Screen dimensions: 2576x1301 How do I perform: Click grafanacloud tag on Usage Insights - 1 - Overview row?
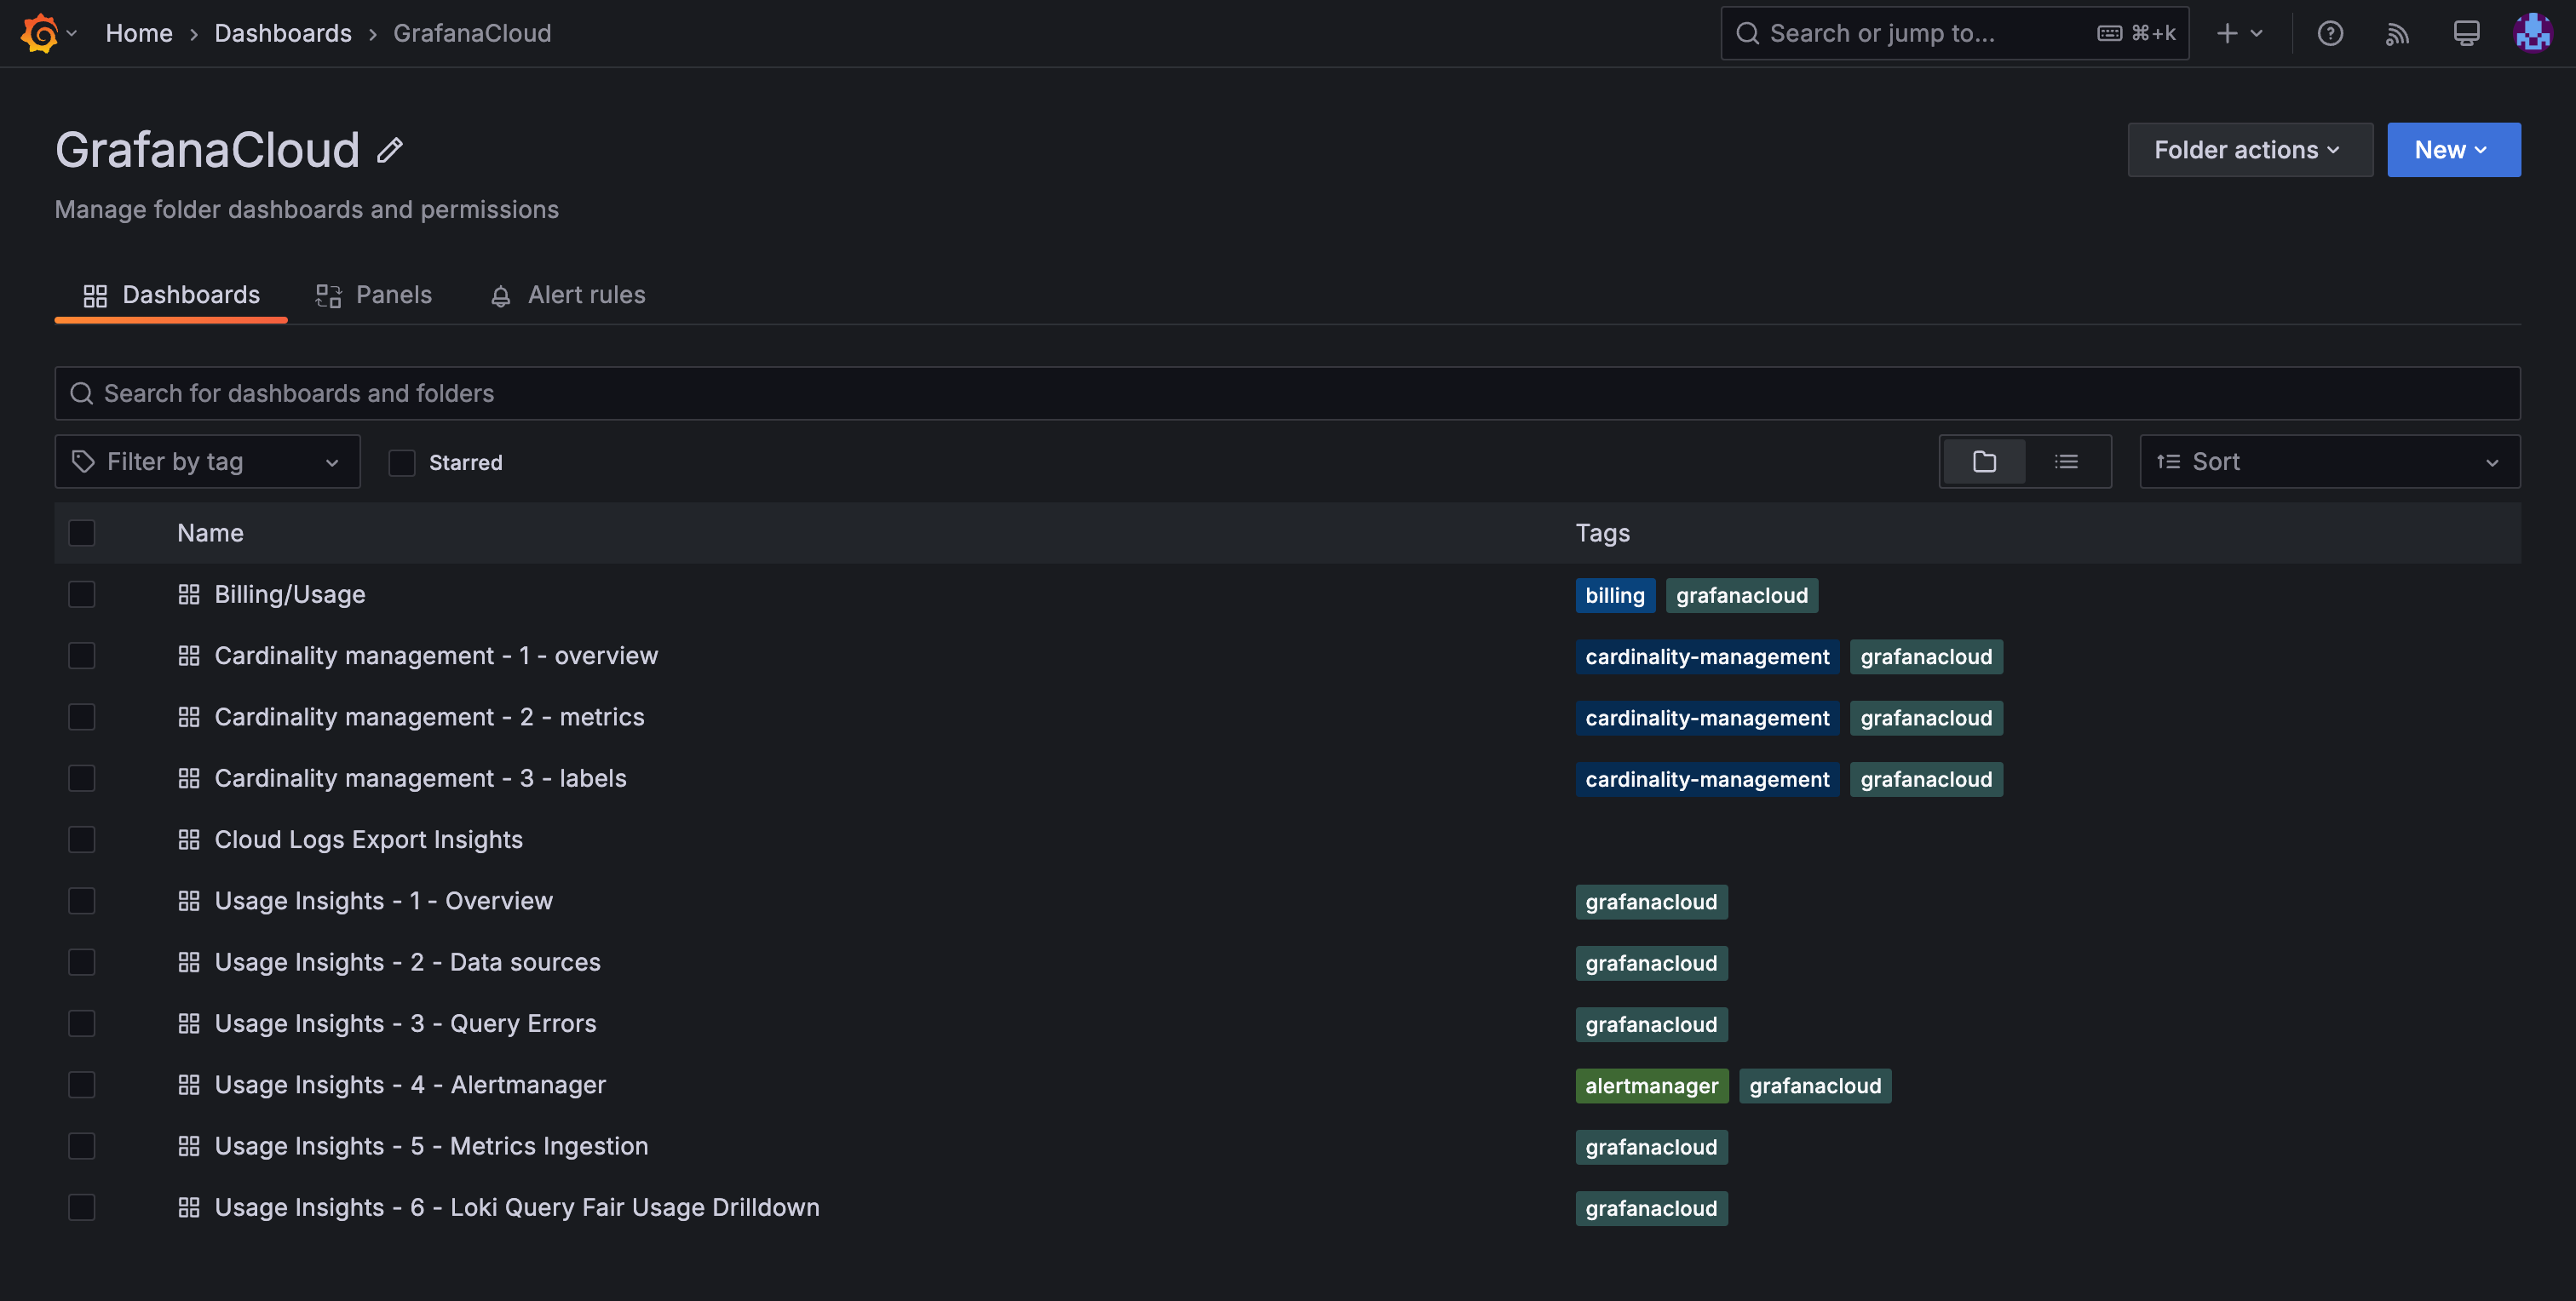point(1651,903)
